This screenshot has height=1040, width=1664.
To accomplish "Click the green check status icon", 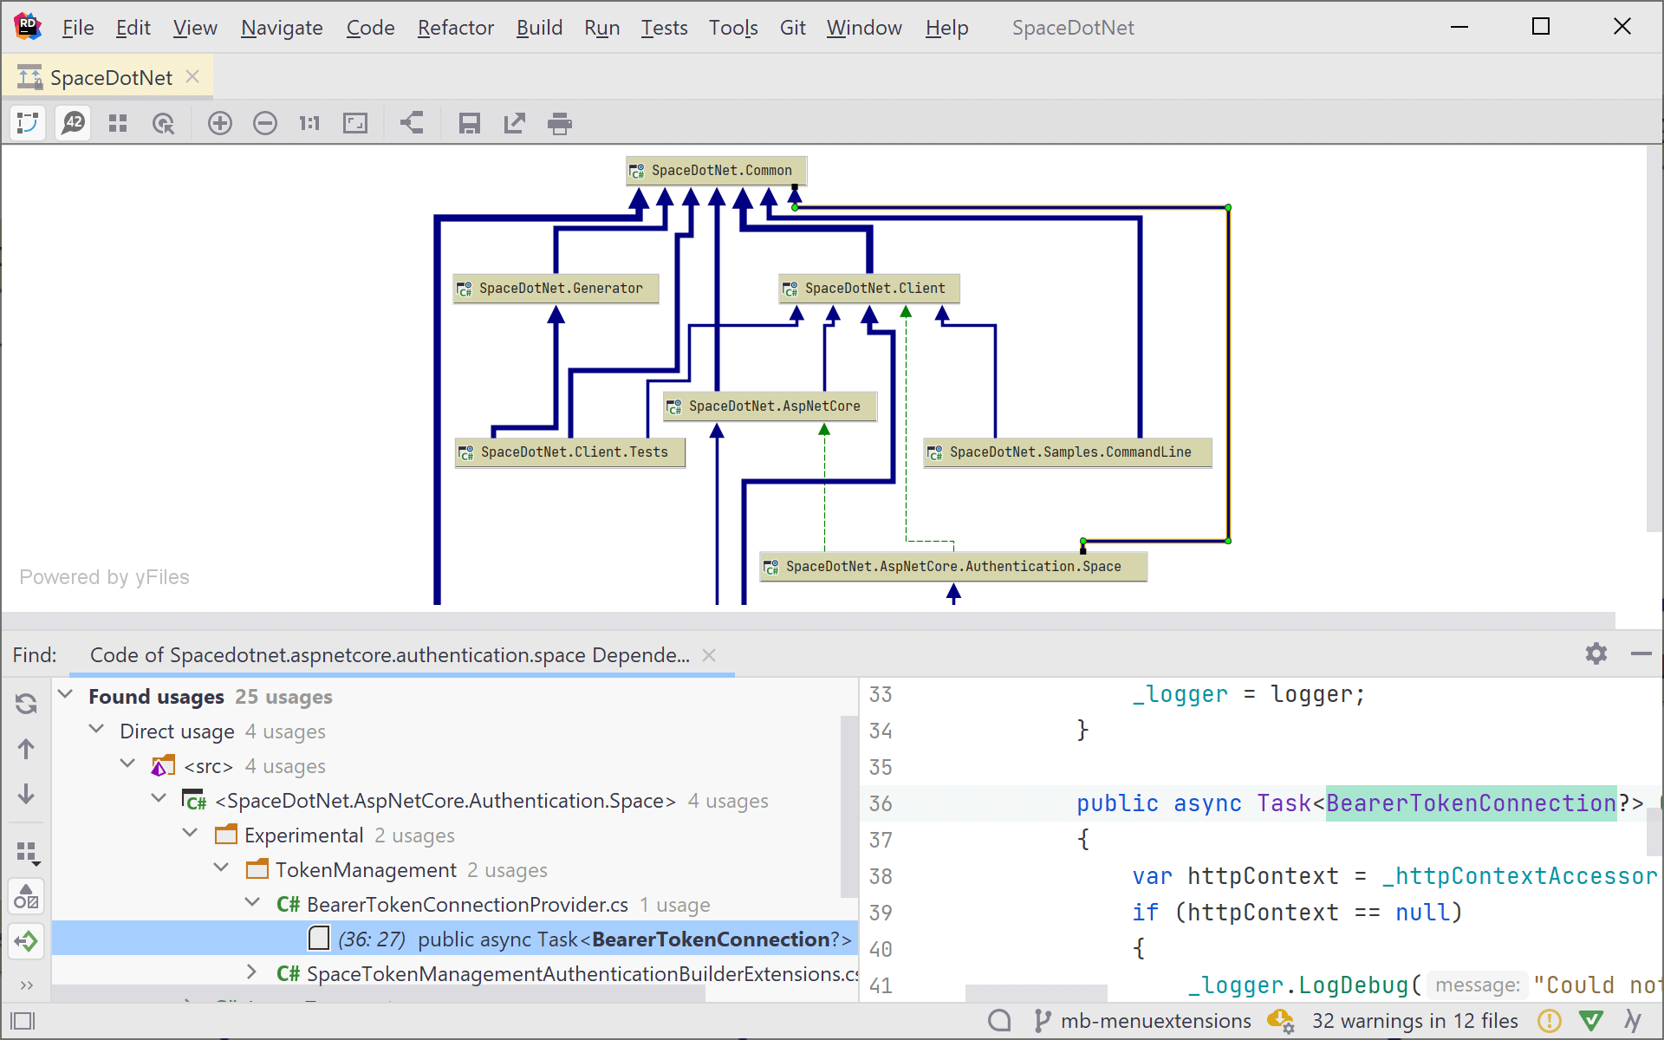I will [1591, 1021].
